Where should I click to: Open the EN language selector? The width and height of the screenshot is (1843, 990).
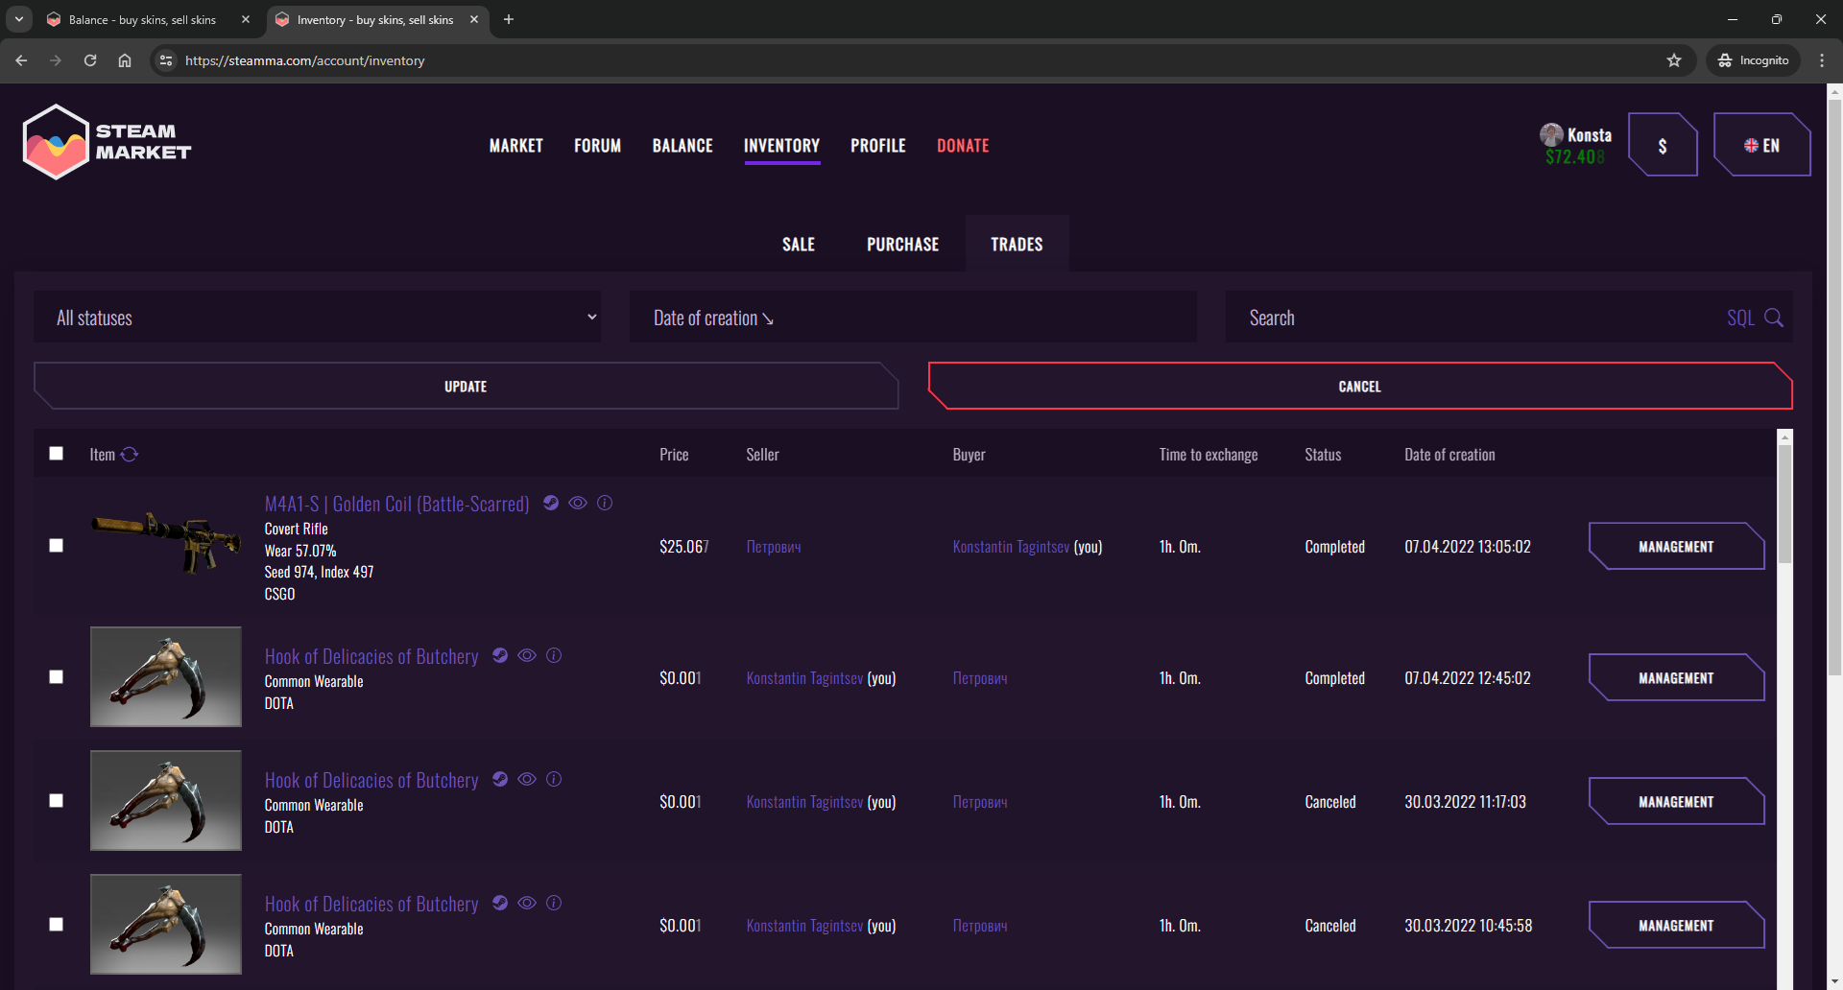1761,146
